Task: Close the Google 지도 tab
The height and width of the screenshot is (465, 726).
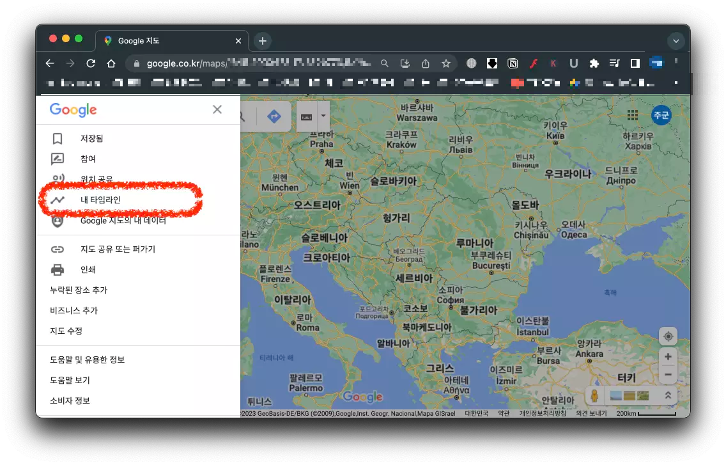Action: coord(238,41)
